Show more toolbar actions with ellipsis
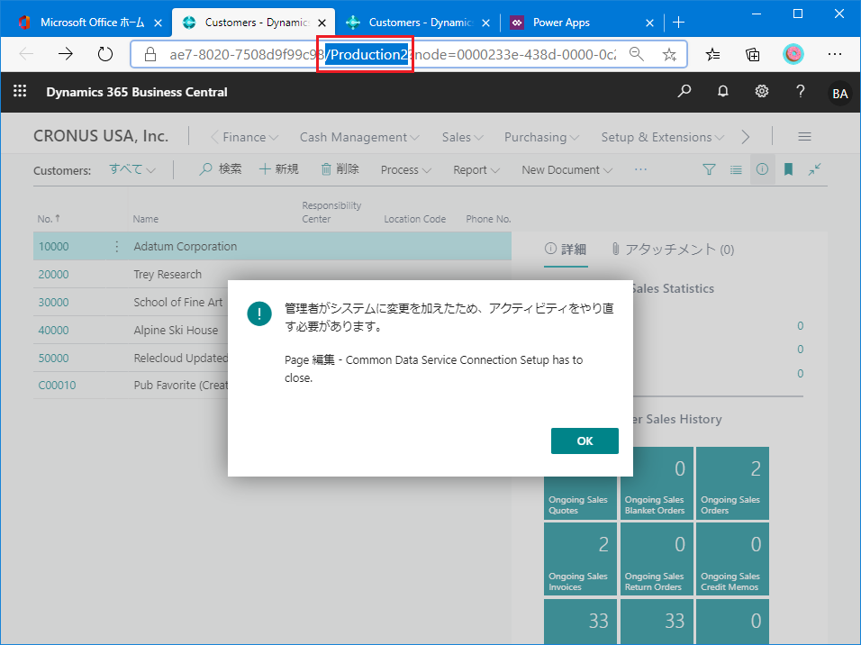 pos(640,169)
